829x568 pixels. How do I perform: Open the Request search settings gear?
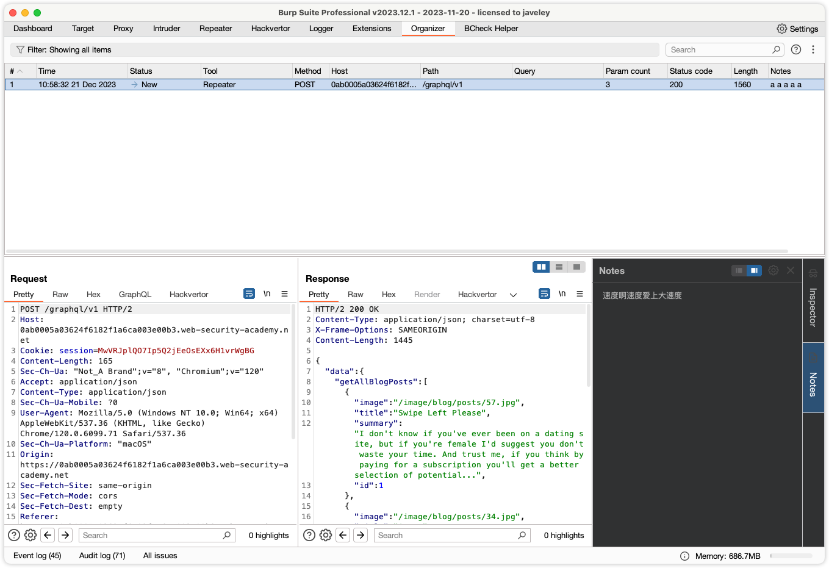click(31, 535)
